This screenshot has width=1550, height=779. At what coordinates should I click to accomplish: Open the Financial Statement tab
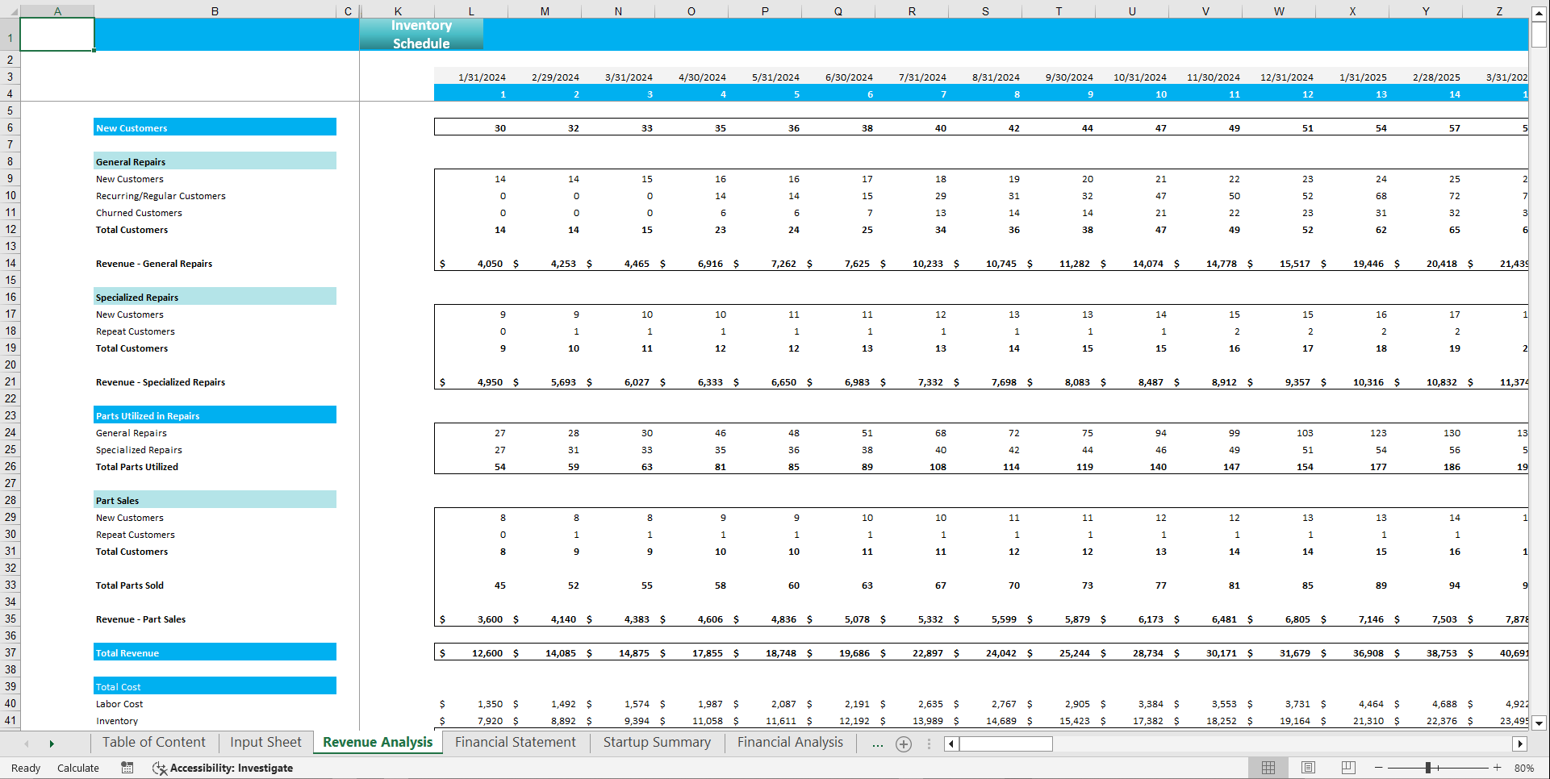click(516, 742)
